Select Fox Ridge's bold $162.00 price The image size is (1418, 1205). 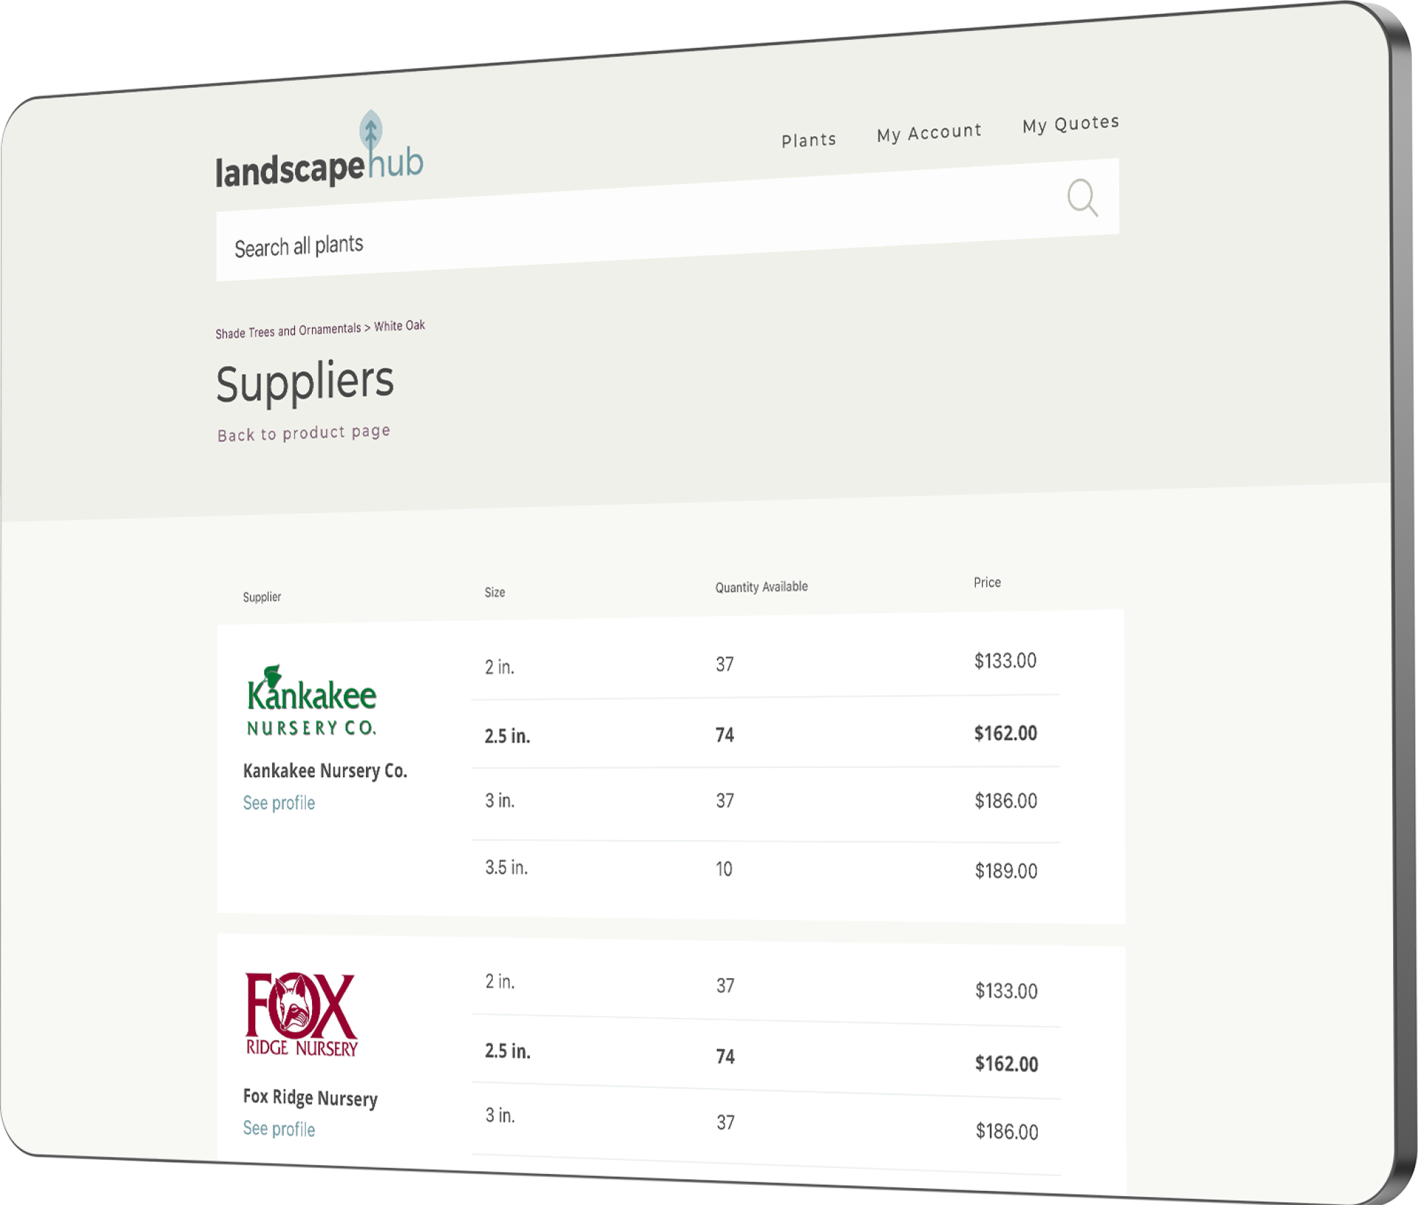click(1006, 1063)
